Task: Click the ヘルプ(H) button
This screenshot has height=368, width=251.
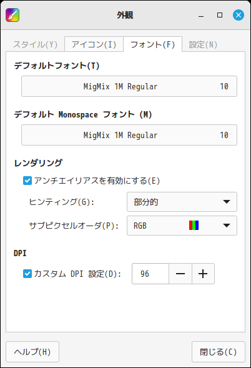Action: 32,352
